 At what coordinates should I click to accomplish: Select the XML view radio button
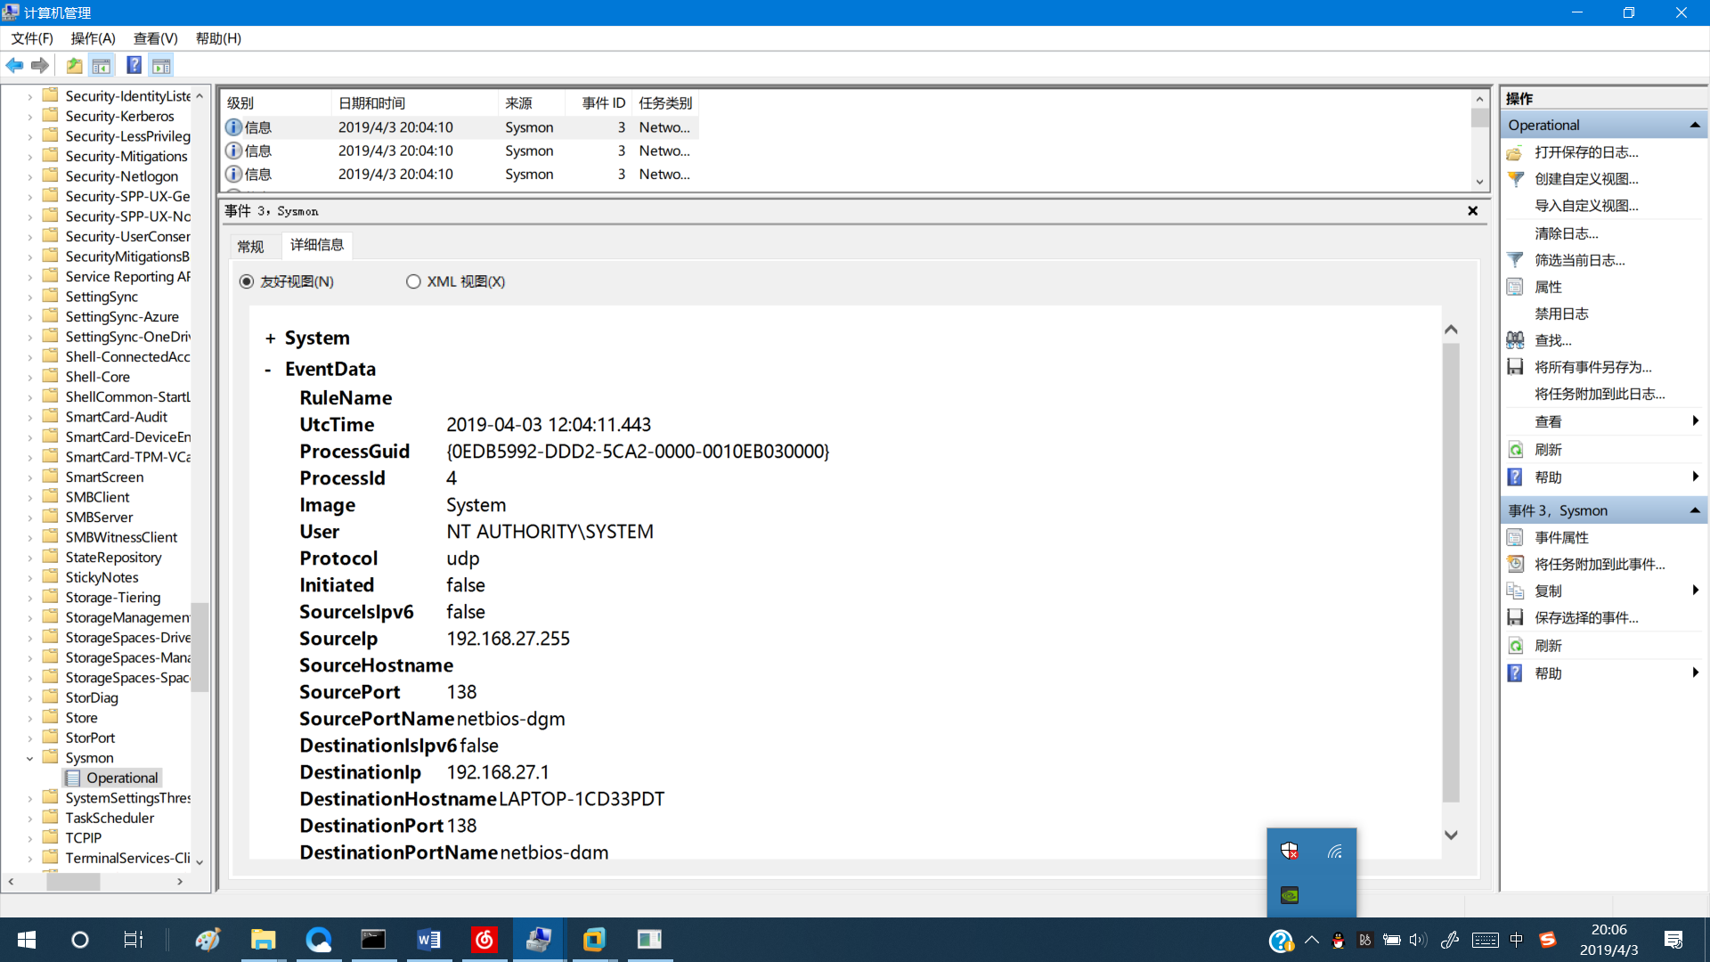413,281
